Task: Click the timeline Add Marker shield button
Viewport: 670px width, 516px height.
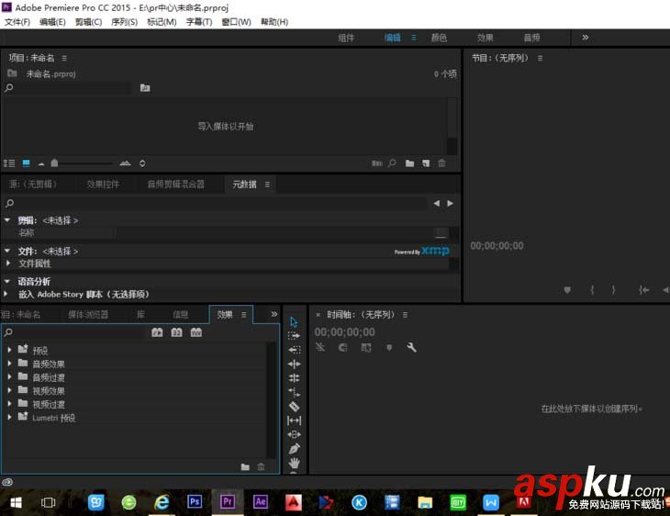Action: tap(389, 347)
